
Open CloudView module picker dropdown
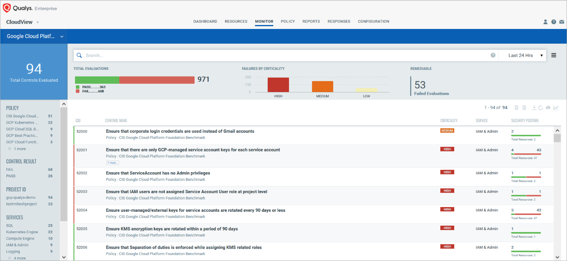point(38,22)
